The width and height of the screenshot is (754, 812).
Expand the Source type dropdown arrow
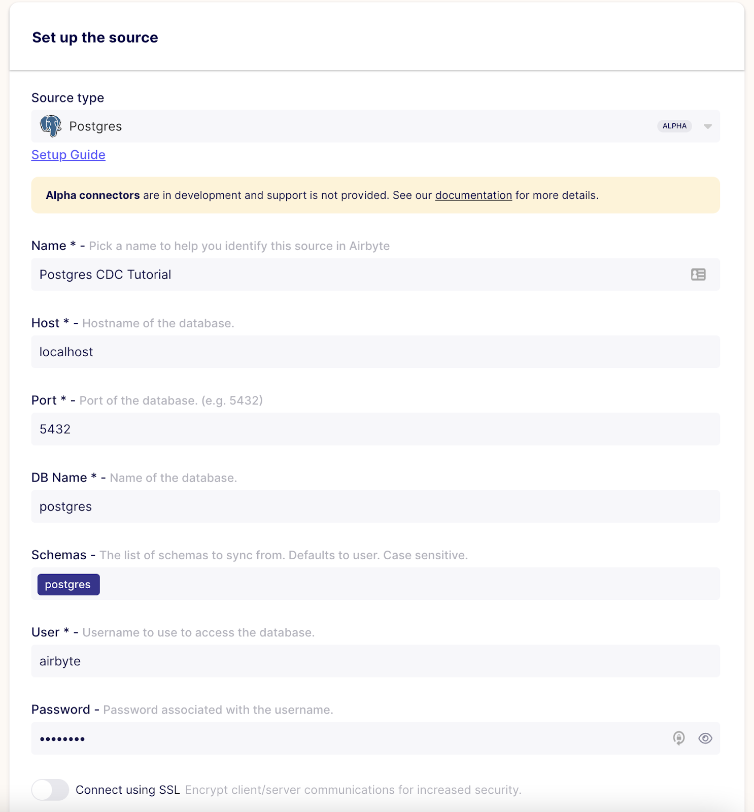[x=707, y=126]
